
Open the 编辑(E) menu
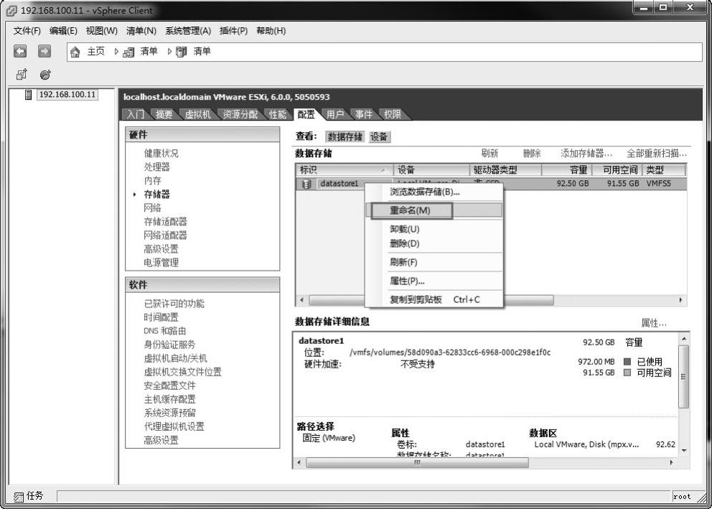[63, 30]
